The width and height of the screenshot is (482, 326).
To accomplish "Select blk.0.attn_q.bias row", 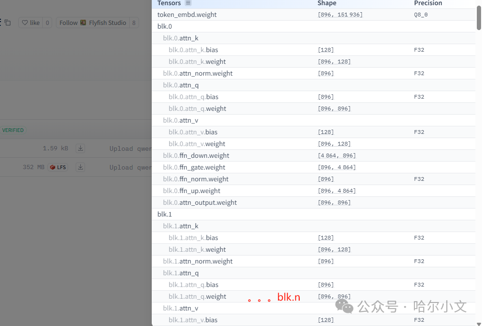I will pos(313,97).
